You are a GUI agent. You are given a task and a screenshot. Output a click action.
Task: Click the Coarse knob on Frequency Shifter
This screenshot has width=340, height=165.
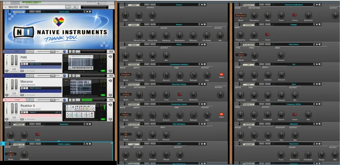click(x=240, y=114)
